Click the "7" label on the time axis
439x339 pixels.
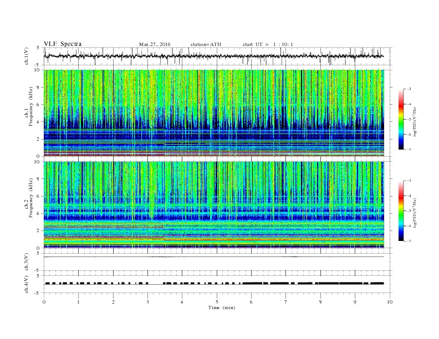(x=286, y=302)
